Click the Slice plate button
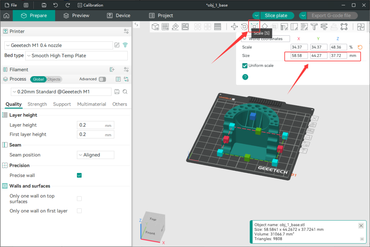Image resolution: width=370 pixels, height=247 pixels. pos(276,16)
